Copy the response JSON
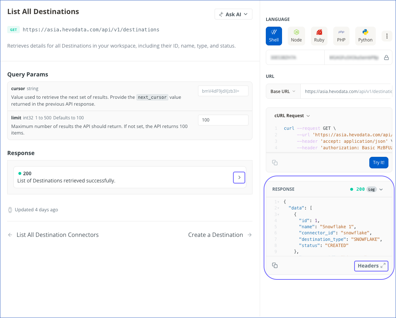 point(275,265)
